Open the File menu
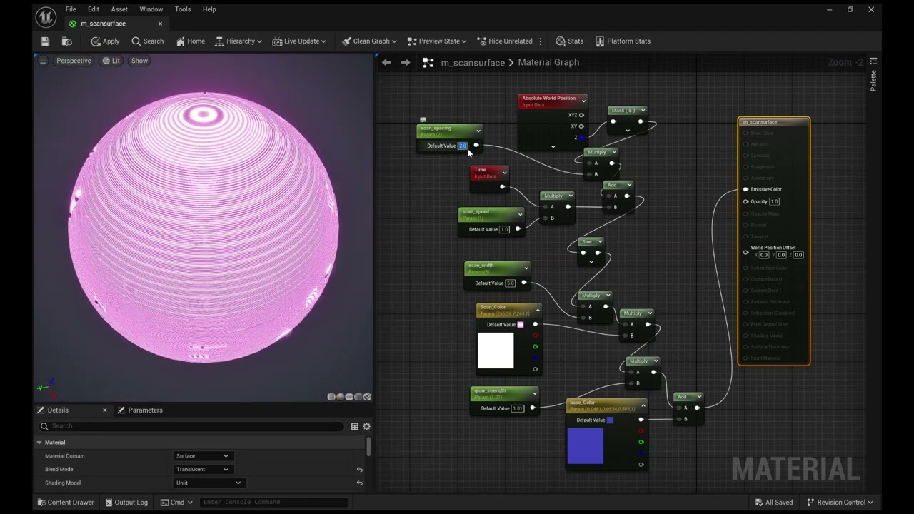Image resolution: width=914 pixels, height=514 pixels. [x=71, y=9]
